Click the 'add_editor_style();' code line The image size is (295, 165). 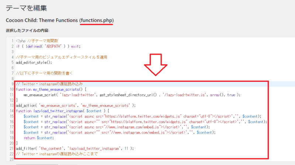34,62
